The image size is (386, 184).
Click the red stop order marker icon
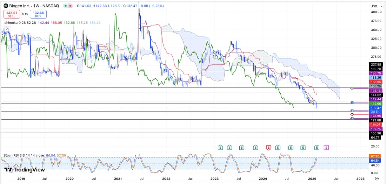(x=352, y=114)
